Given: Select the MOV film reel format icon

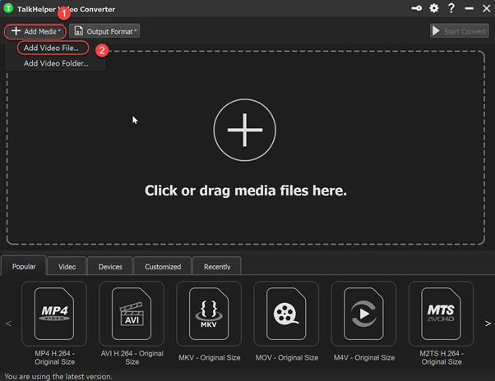Looking at the screenshot, I should [x=286, y=314].
